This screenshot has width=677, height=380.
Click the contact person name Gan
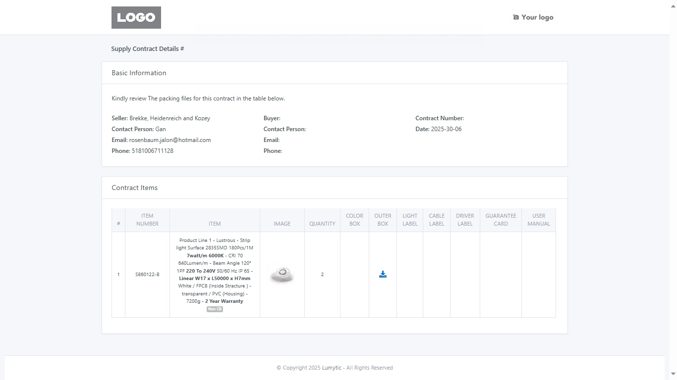161,129
